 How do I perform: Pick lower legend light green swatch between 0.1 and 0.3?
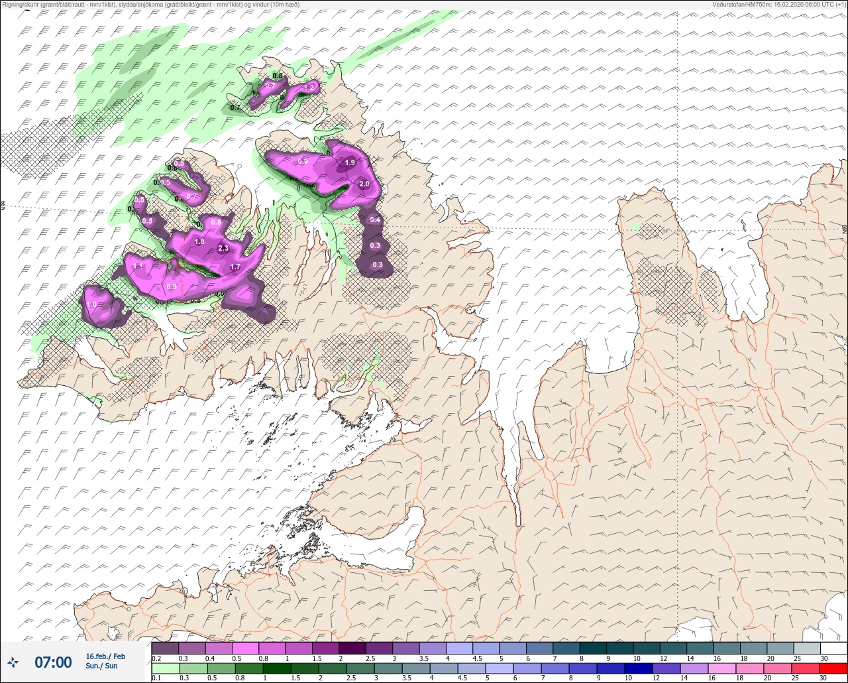point(165,668)
